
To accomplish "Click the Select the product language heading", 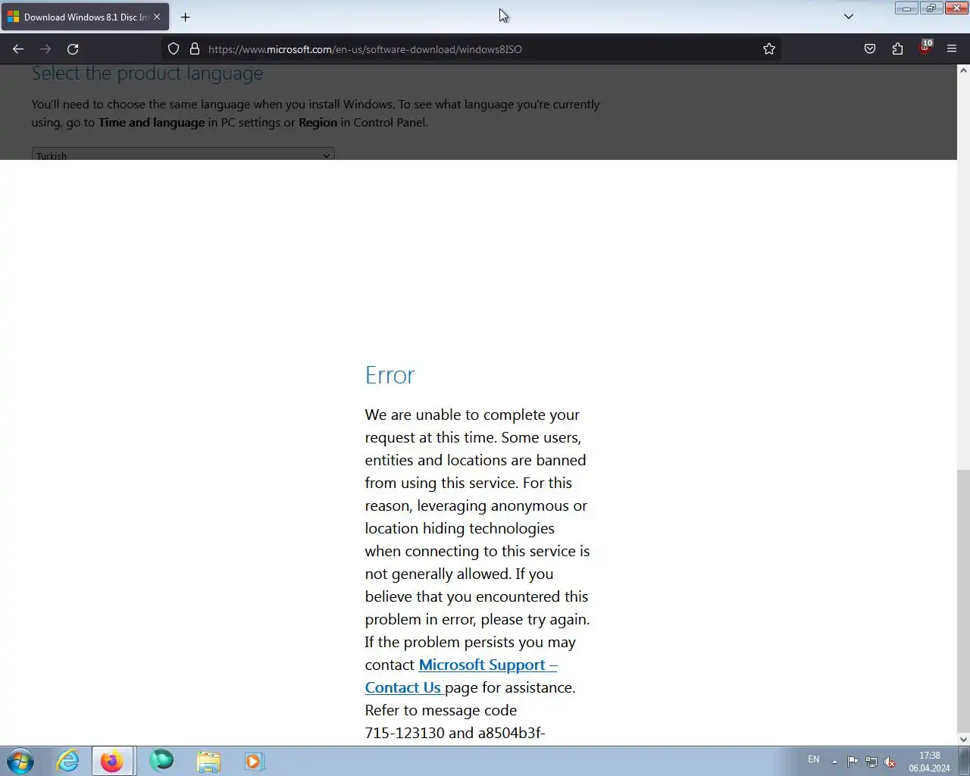I will click(147, 74).
